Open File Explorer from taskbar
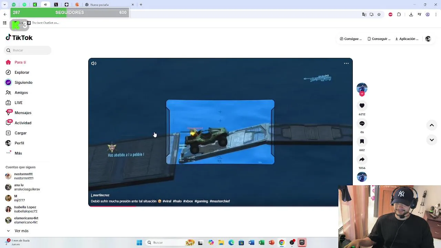The width and height of the screenshot is (441, 248). pos(221,242)
